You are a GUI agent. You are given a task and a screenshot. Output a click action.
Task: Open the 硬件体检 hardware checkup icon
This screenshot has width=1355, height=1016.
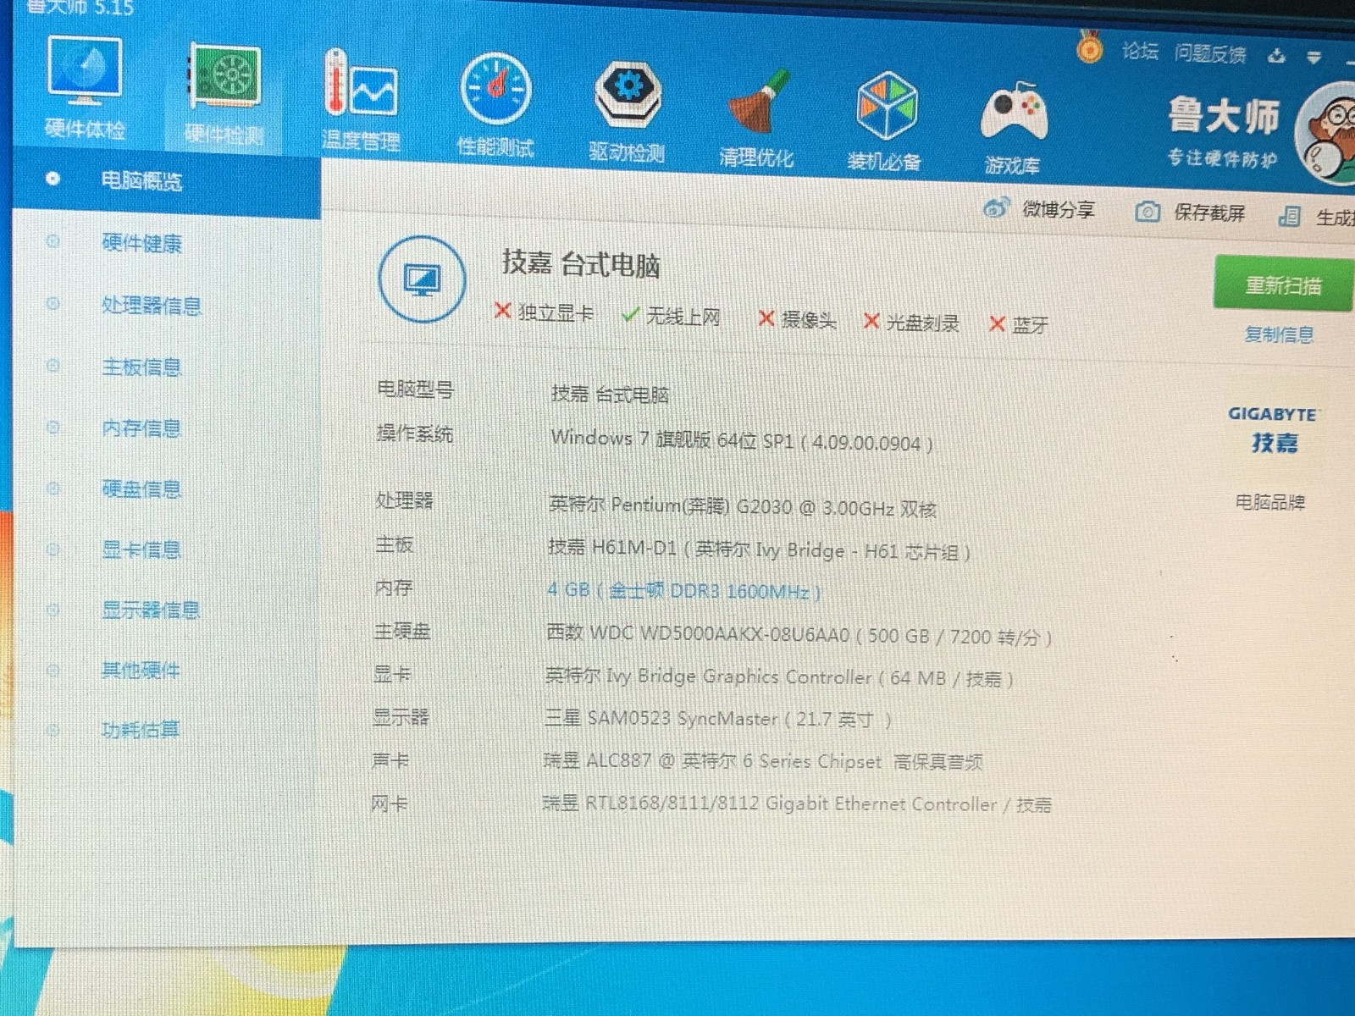tap(85, 86)
